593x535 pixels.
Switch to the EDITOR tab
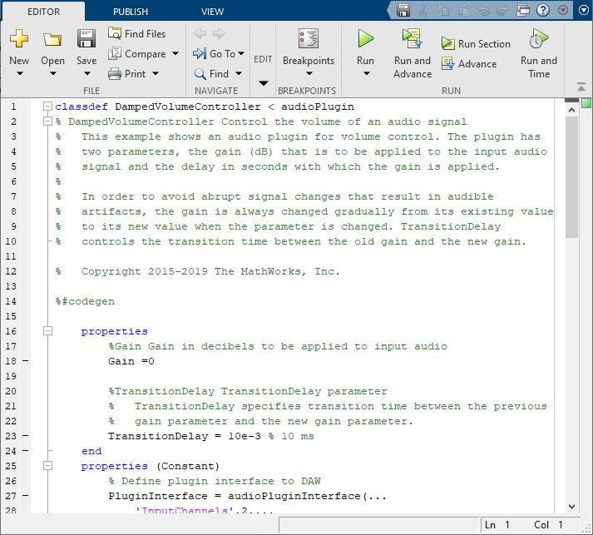[x=43, y=12]
